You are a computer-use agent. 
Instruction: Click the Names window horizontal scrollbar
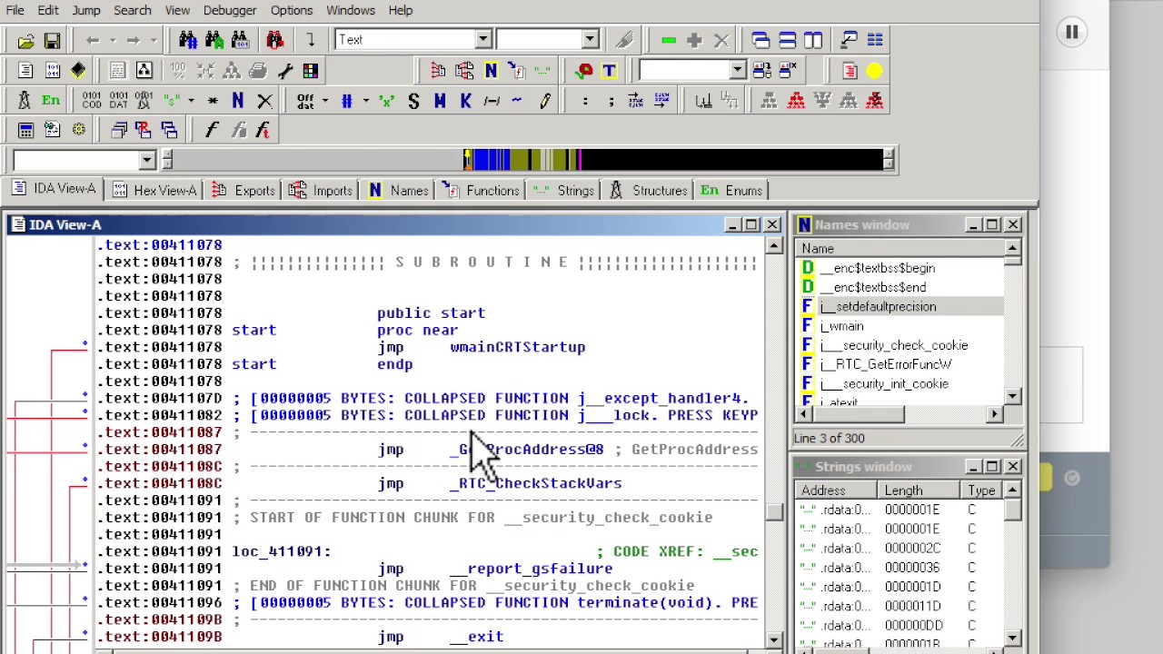[898, 414]
